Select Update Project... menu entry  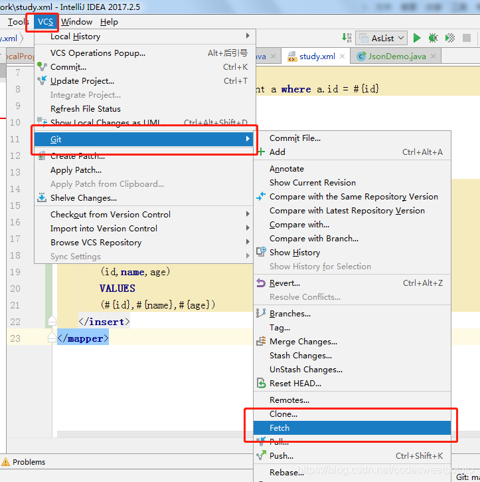point(145,81)
